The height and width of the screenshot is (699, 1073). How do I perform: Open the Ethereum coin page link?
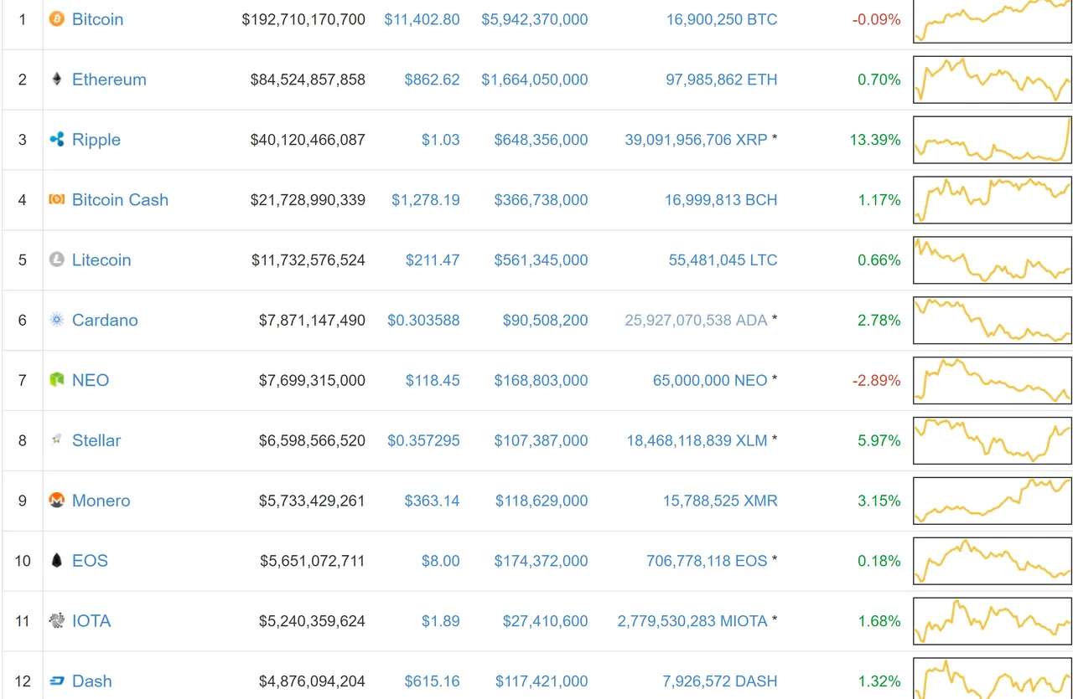[x=109, y=80]
